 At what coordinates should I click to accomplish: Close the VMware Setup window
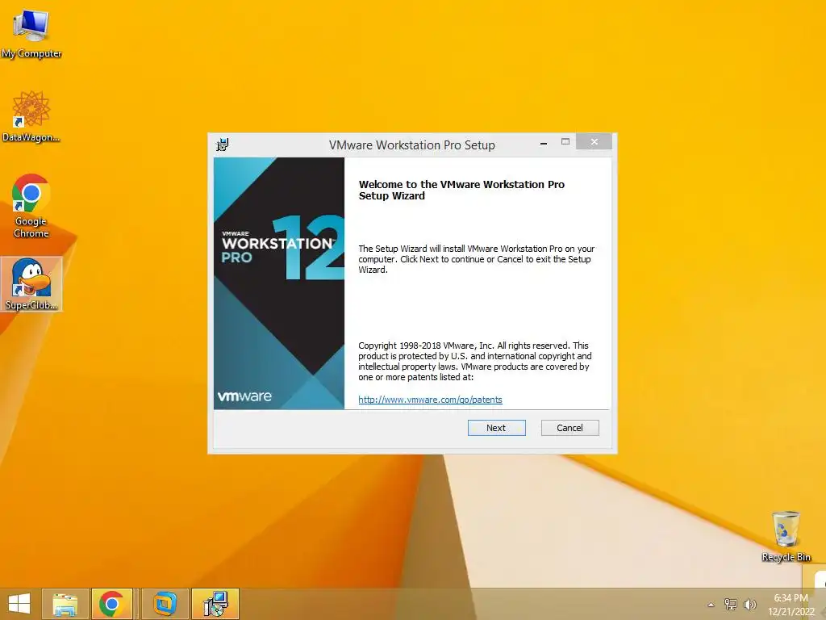coord(594,141)
